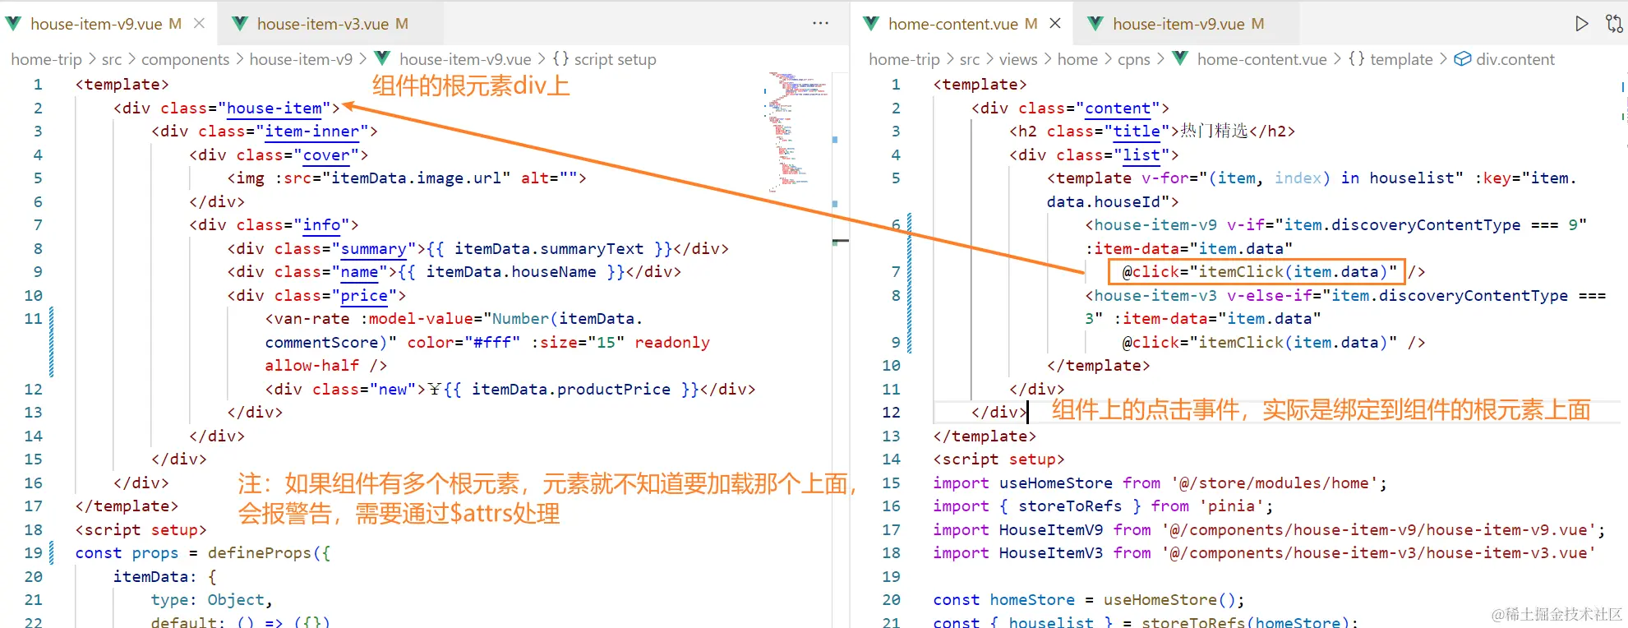Select the house-item-v9.vue tab in left editor
The image size is (1628, 628).
point(96,24)
